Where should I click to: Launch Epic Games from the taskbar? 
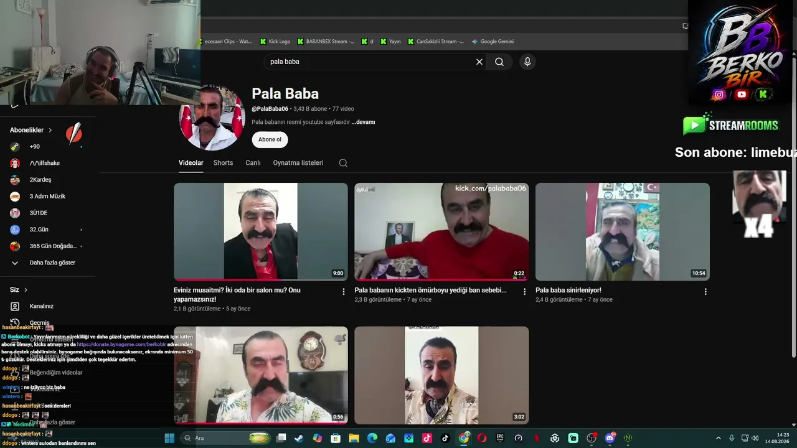click(x=500, y=438)
